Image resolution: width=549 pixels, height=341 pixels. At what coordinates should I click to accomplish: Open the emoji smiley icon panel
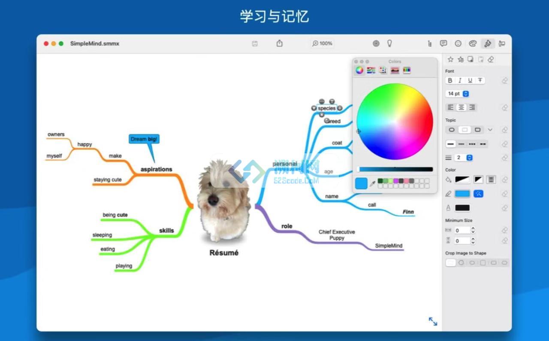[458, 43]
